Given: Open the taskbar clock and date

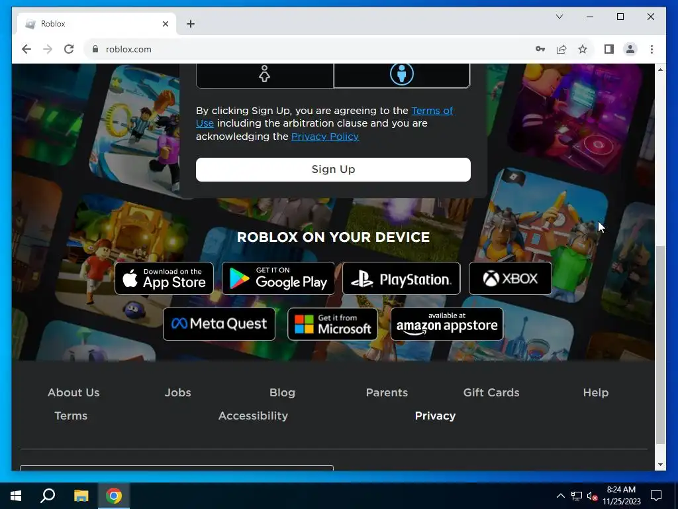Looking at the screenshot, I should pyautogui.click(x=621, y=496).
